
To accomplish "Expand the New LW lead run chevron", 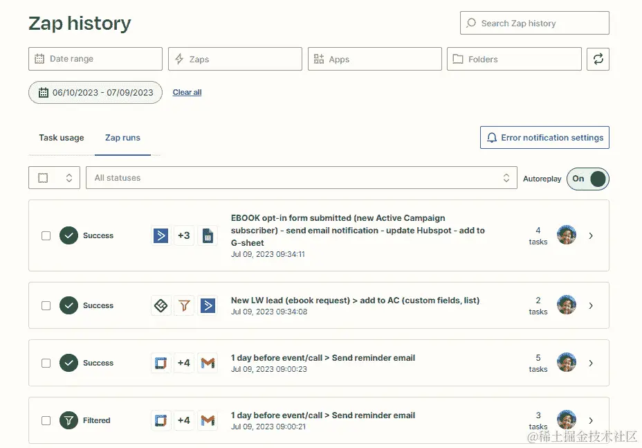I will pyautogui.click(x=591, y=306).
